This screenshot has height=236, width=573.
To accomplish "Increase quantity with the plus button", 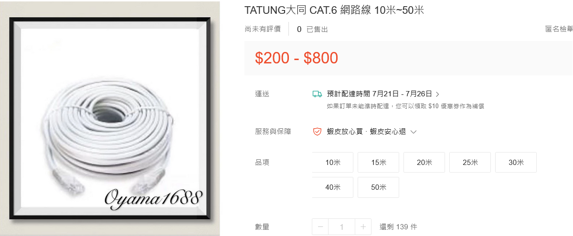I will (x=363, y=227).
